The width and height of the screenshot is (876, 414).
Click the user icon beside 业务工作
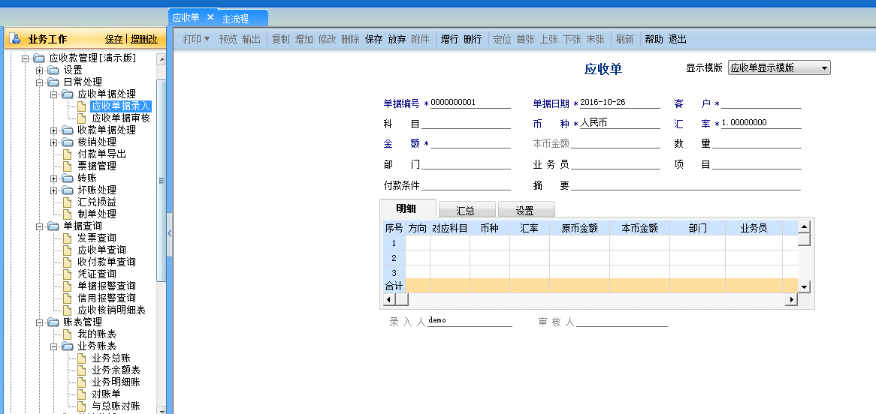[x=15, y=40]
